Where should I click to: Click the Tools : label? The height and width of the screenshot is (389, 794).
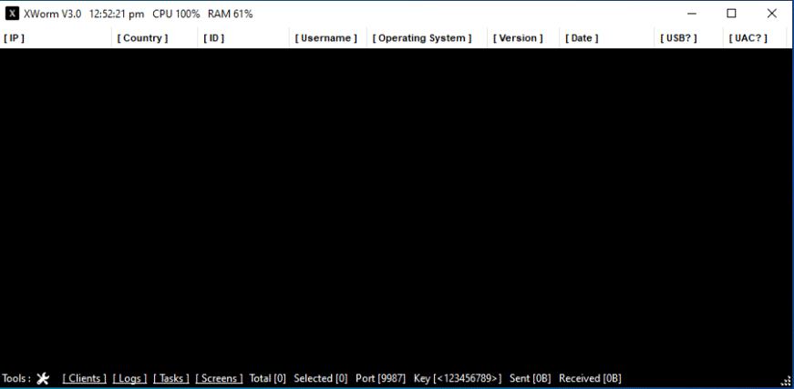point(16,378)
